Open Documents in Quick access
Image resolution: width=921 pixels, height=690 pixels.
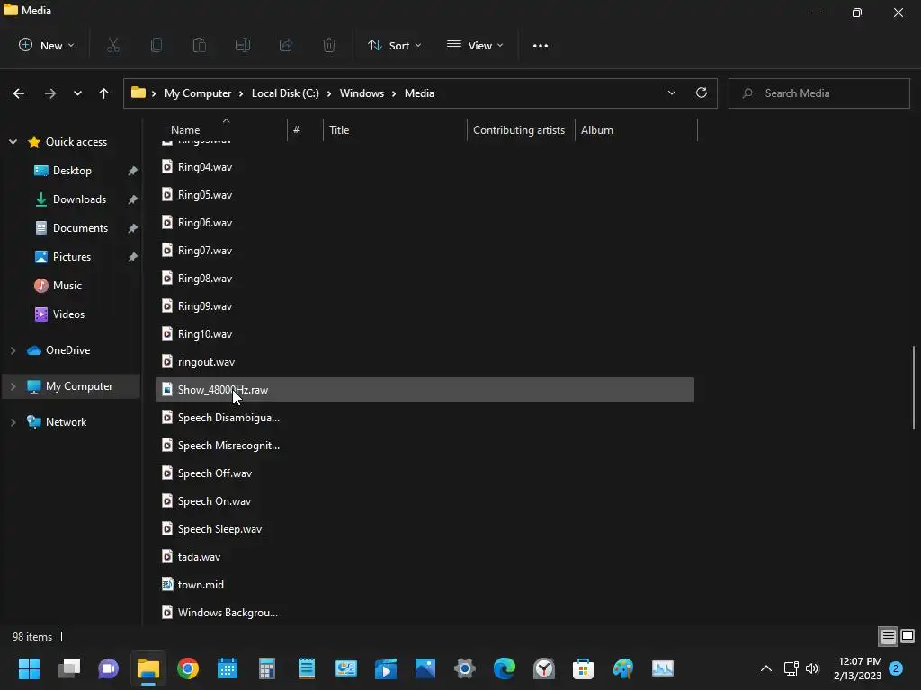80,227
